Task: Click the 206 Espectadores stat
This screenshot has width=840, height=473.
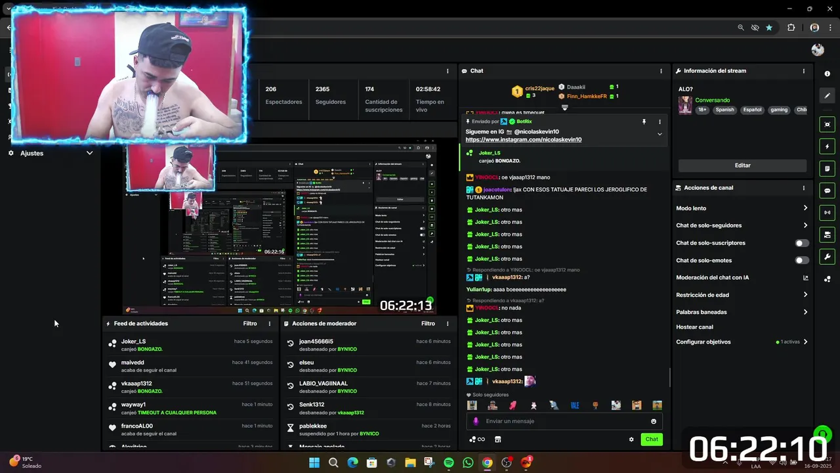Action: (x=283, y=95)
